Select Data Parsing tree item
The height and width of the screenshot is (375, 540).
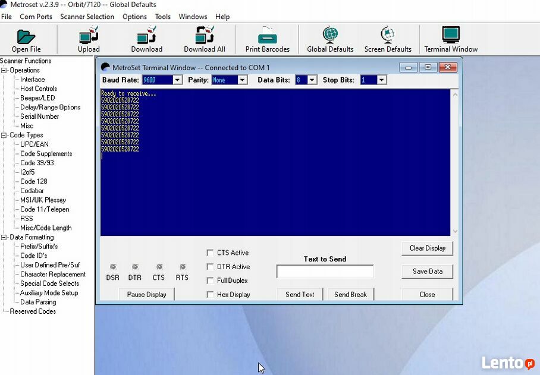pyautogui.click(x=38, y=302)
